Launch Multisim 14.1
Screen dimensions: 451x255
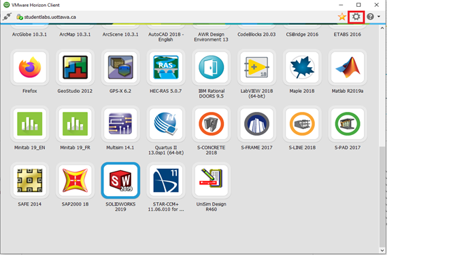[120, 123]
